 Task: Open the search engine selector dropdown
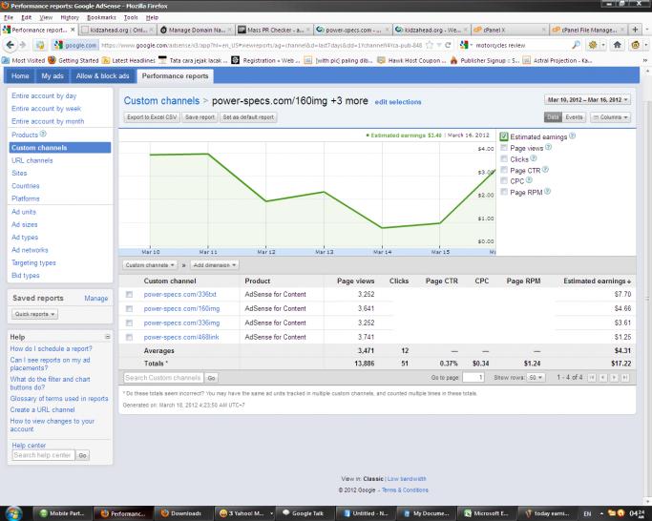(466, 45)
